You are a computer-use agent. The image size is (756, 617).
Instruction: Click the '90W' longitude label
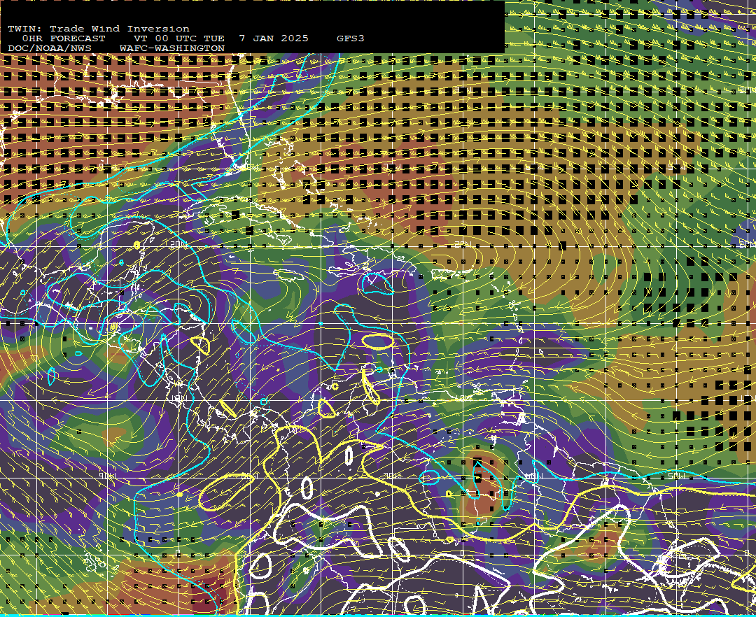coord(107,476)
